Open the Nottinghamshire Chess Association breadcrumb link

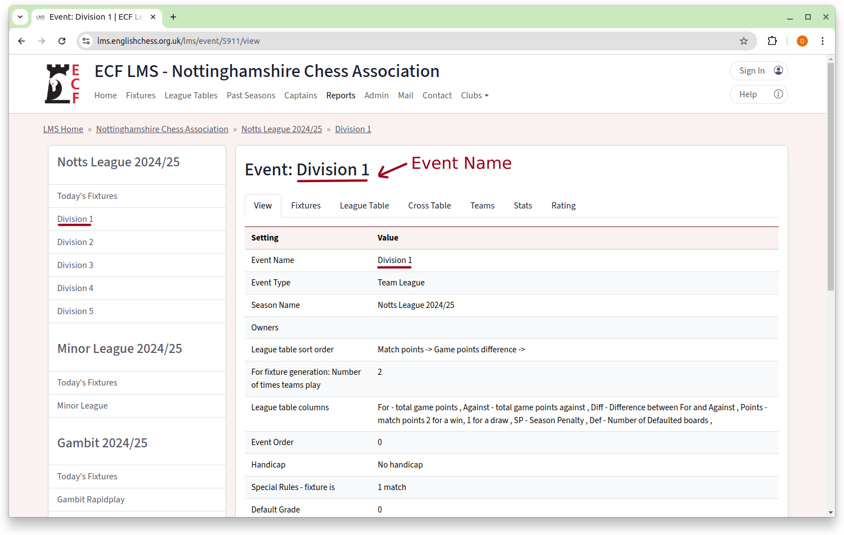click(162, 129)
